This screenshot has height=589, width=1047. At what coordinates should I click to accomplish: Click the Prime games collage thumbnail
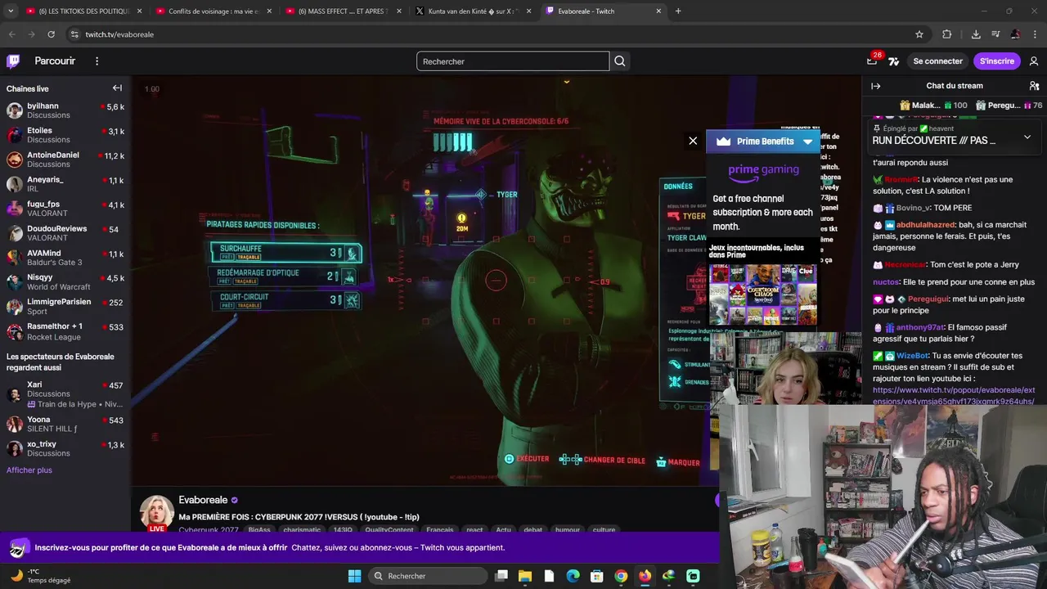762,294
